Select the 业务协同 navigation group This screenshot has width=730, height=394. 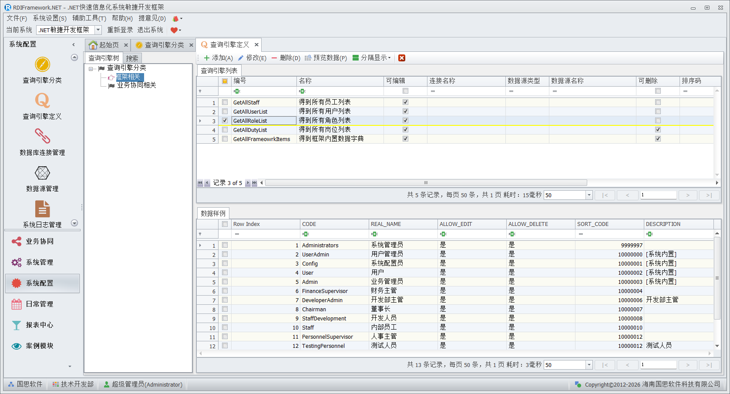(40, 242)
